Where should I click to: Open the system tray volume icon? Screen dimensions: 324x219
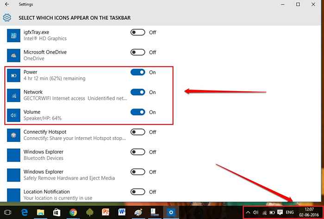click(256, 213)
